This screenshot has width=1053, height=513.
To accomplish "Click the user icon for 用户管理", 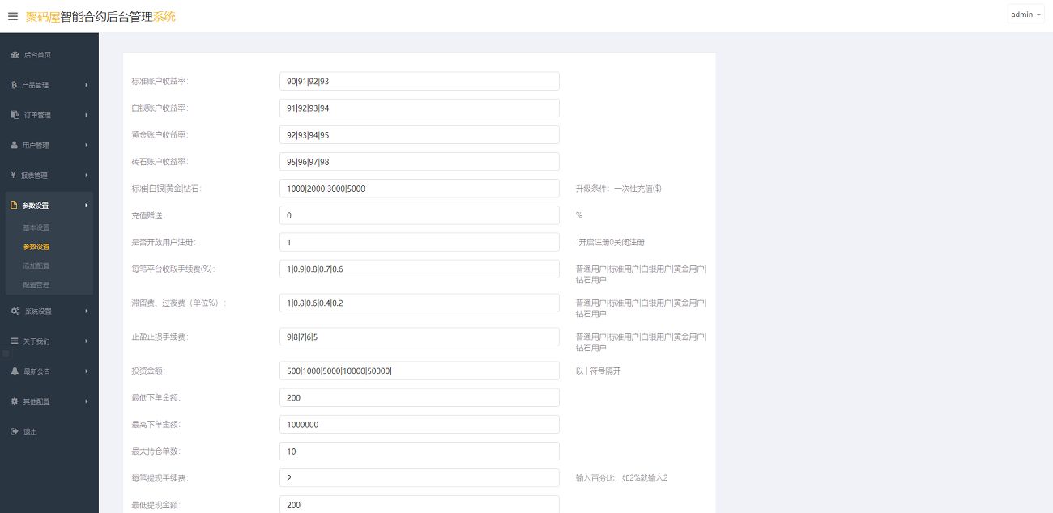I will (15, 146).
